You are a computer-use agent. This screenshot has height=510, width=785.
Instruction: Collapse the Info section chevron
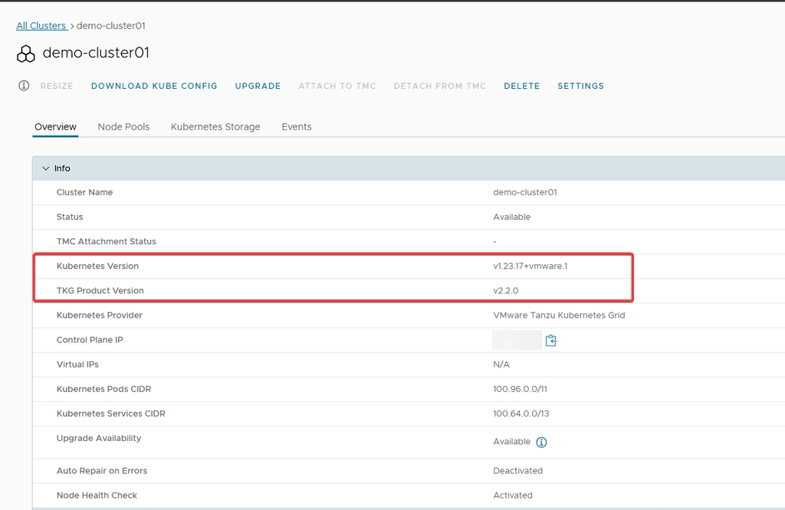[x=46, y=168]
